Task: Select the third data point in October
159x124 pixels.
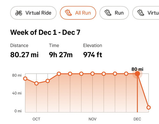Action: pyautogui.click(x=48, y=81)
